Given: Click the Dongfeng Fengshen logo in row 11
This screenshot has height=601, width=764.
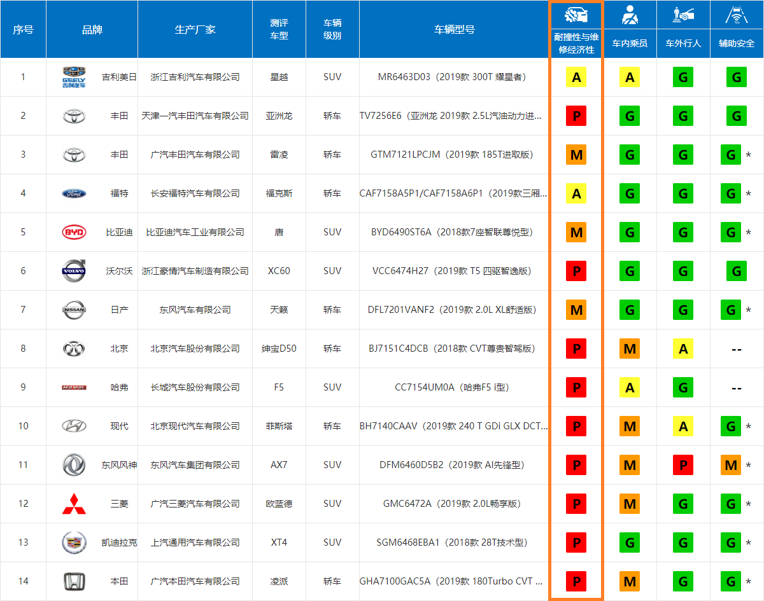Looking at the screenshot, I should [x=74, y=465].
